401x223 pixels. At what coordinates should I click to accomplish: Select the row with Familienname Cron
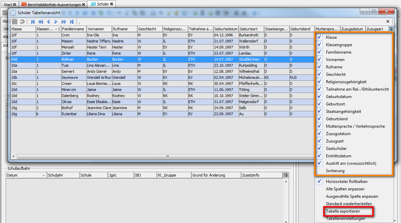pos(162,35)
